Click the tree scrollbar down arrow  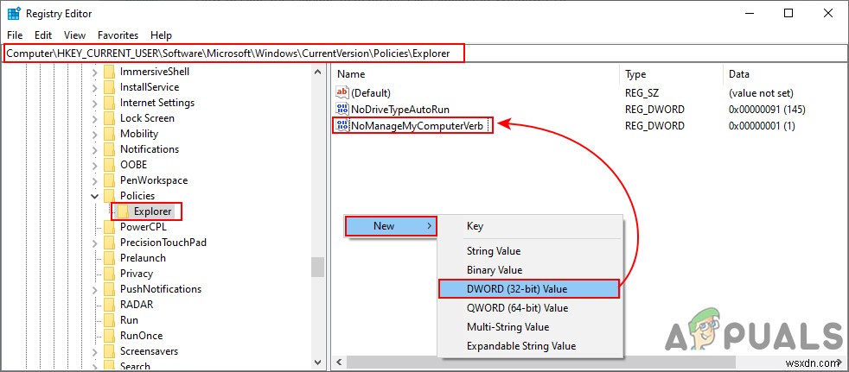pyautogui.click(x=318, y=363)
